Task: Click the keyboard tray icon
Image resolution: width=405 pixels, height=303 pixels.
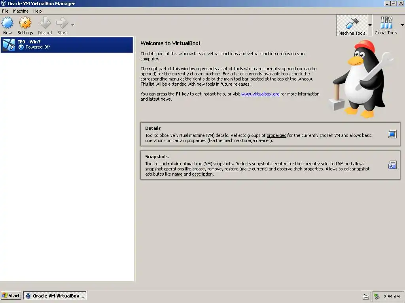Action: [x=366, y=297]
